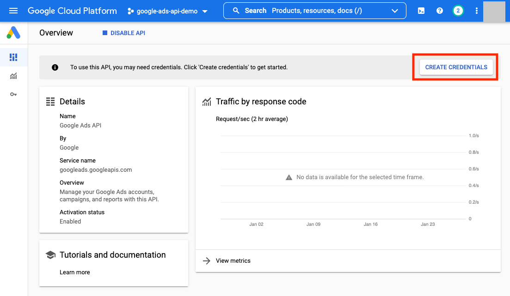Click the Details list icon
This screenshot has height=296, width=510.
point(50,102)
